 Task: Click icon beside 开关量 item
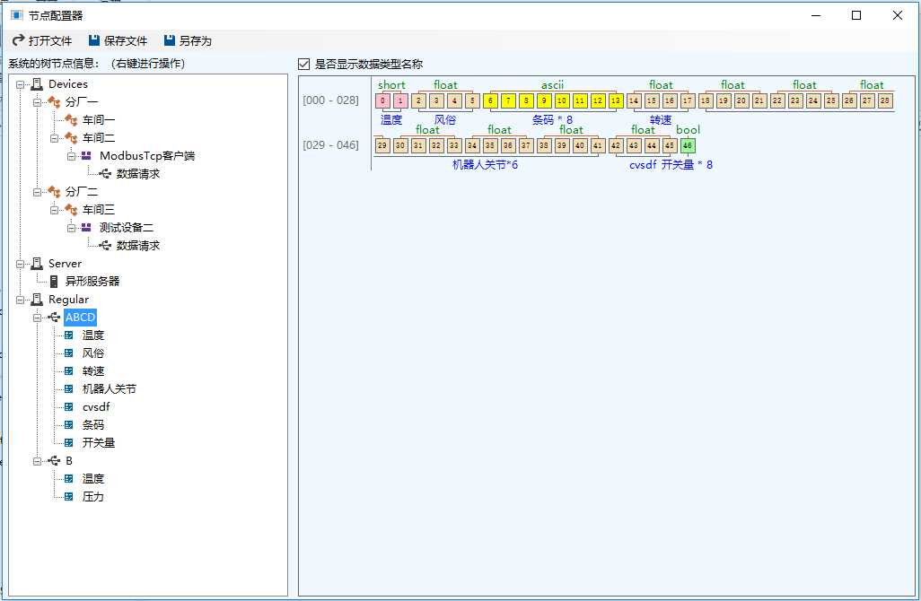pyautogui.click(x=69, y=442)
